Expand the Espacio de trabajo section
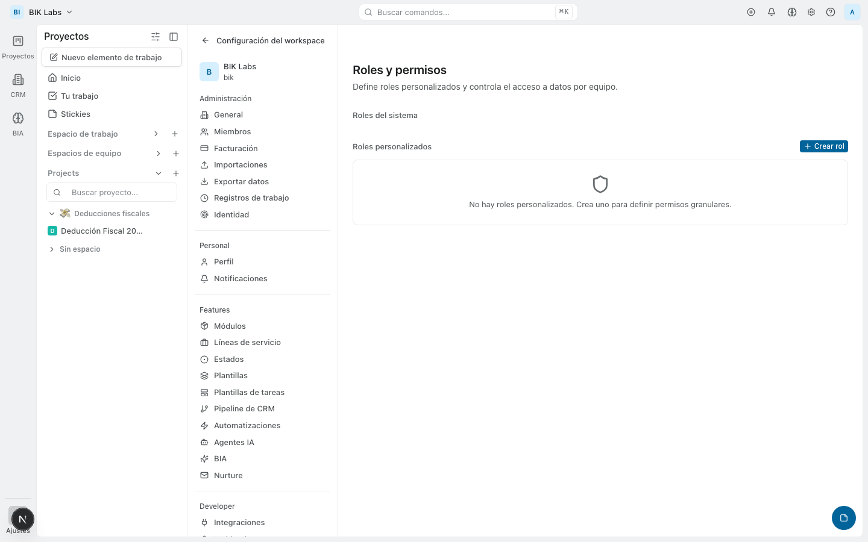 point(156,134)
